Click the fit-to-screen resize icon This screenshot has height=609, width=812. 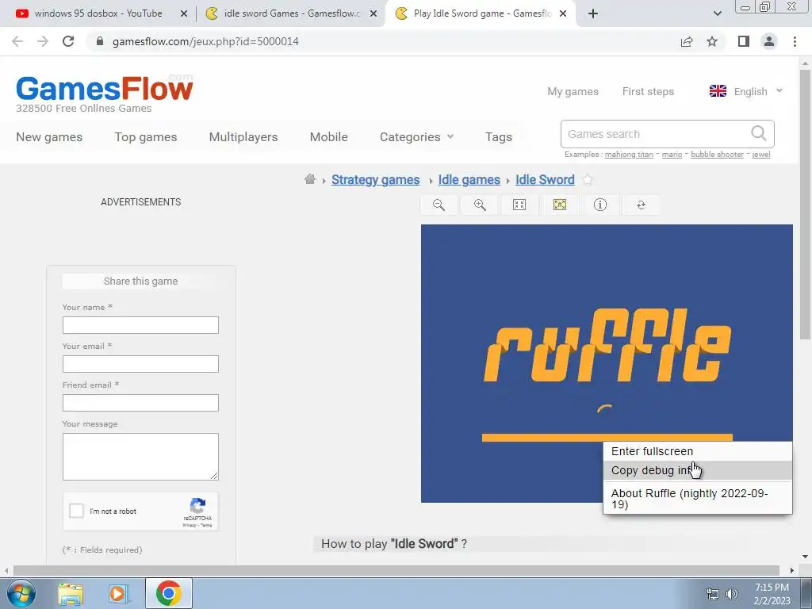pyautogui.click(x=519, y=205)
